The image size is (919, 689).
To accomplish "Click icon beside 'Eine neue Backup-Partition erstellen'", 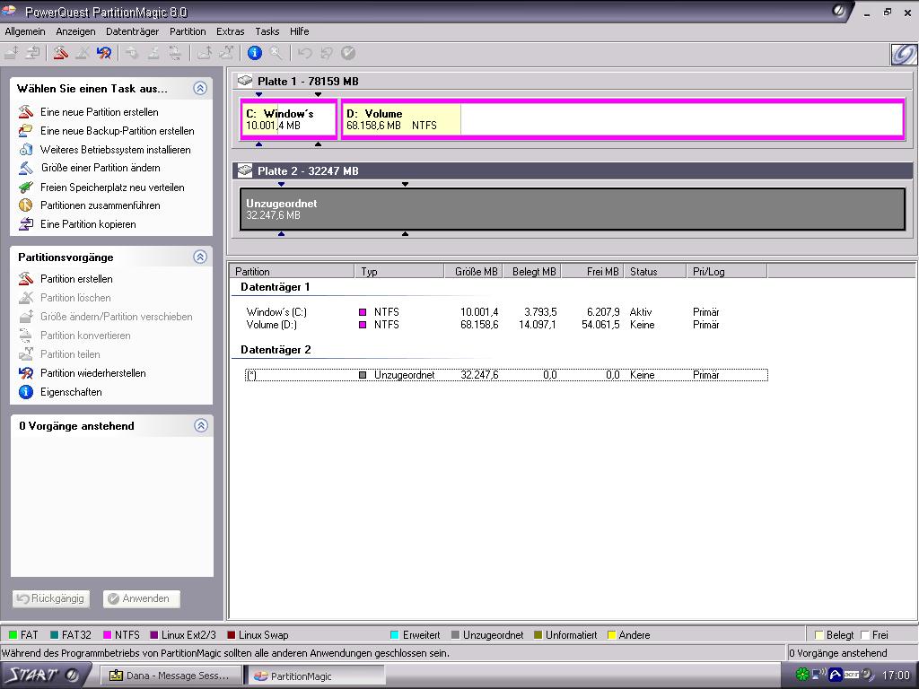I will [26, 131].
